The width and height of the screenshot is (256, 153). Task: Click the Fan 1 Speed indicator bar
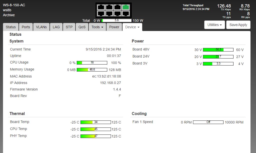coord(208,122)
